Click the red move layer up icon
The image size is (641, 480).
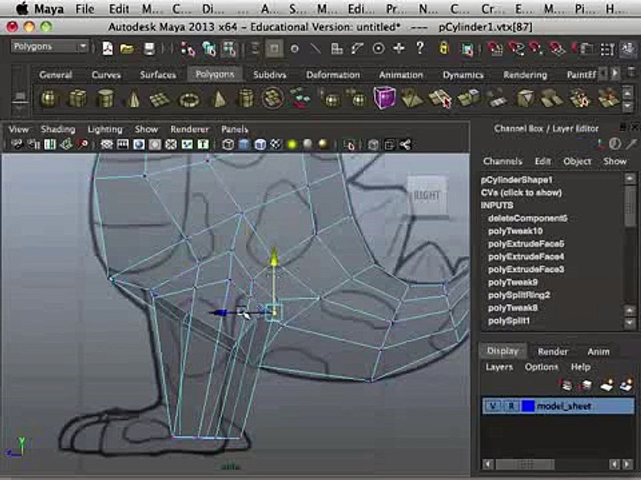(566, 385)
